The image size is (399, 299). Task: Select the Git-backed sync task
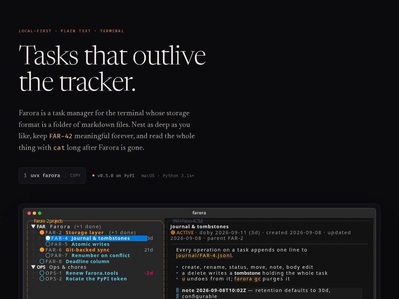(88, 250)
